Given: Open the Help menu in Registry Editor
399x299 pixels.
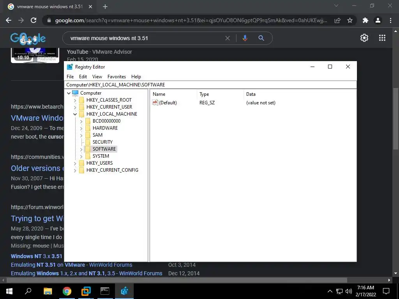Looking at the screenshot, I should (x=136, y=77).
